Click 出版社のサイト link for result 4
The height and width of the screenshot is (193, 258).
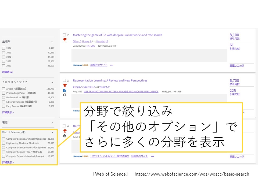pyautogui.click(x=139, y=156)
